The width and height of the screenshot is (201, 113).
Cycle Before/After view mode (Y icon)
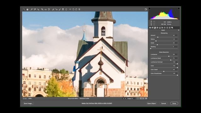tap(138, 99)
